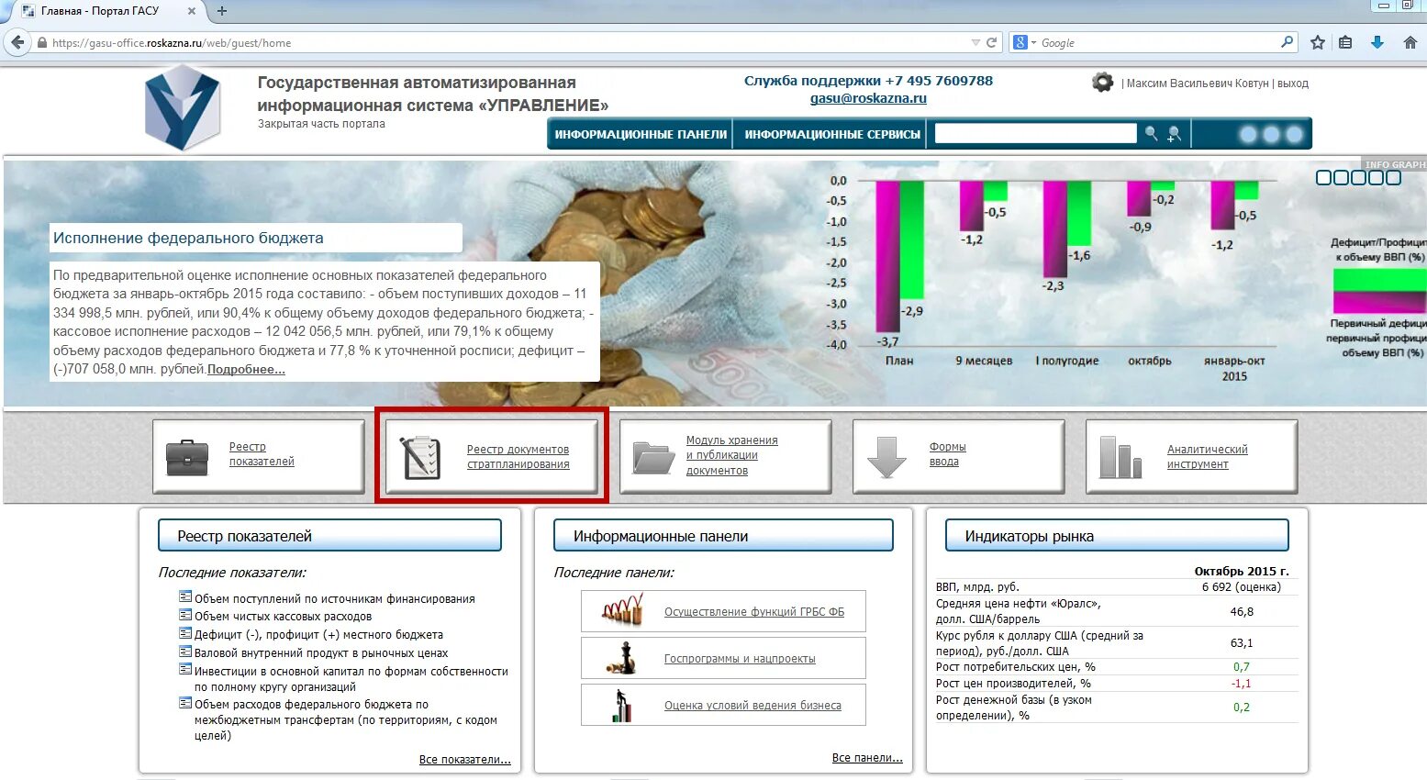Click the Индикаторы рынка panel header
Screen dimensions: 1427x780
point(1117,536)
